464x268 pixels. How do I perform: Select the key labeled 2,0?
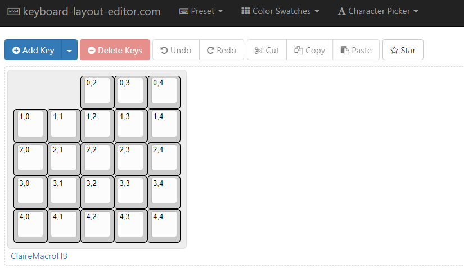pyautogui.click(x=30, y=159)
